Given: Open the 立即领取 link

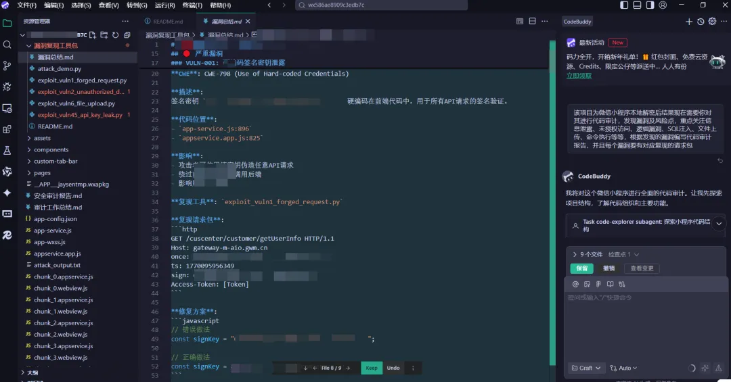Looking at the screenshot, I should tap(579, 76).
